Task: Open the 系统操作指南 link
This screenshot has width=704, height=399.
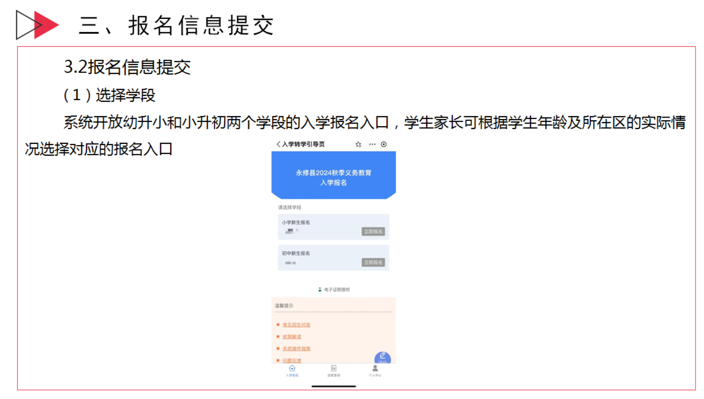Action: click(297, 349)
